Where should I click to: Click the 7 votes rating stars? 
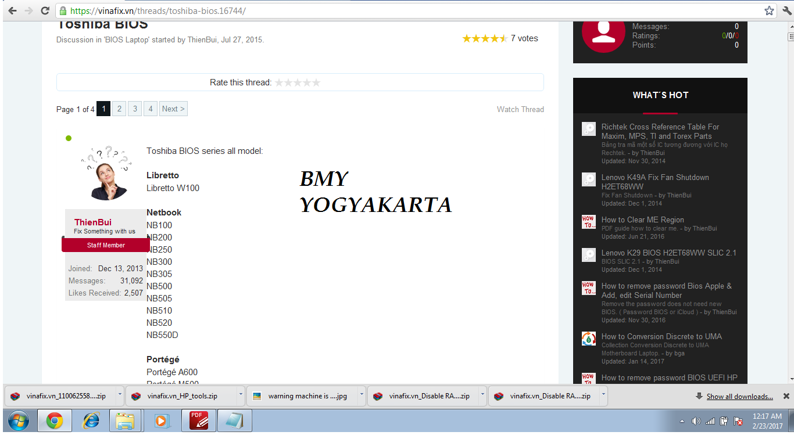(485, 38)
